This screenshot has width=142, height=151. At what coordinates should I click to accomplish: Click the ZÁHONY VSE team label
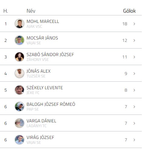(37, 60)
